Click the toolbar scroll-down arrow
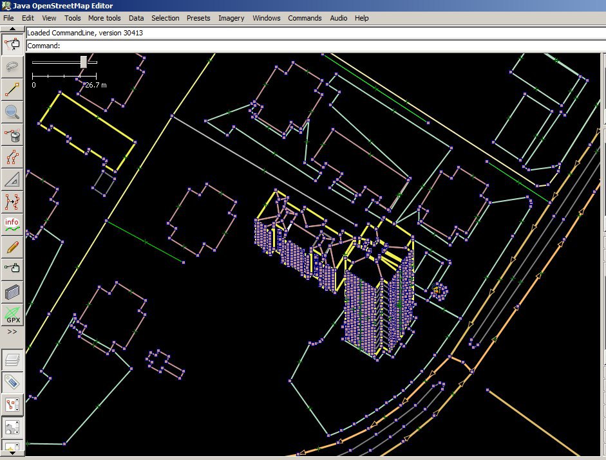Viewport: 606px width, 460px height. tap(12, 454)
